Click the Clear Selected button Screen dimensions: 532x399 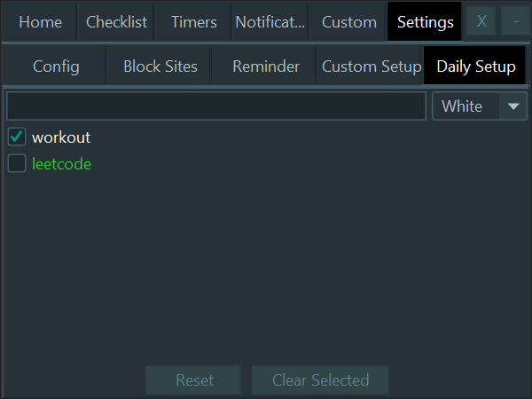[x=320, y=380]
